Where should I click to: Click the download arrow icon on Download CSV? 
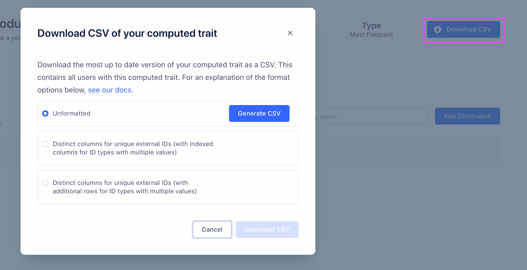[x=437, y=29]
